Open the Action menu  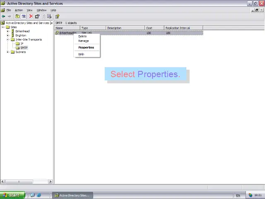pos(19,10)
